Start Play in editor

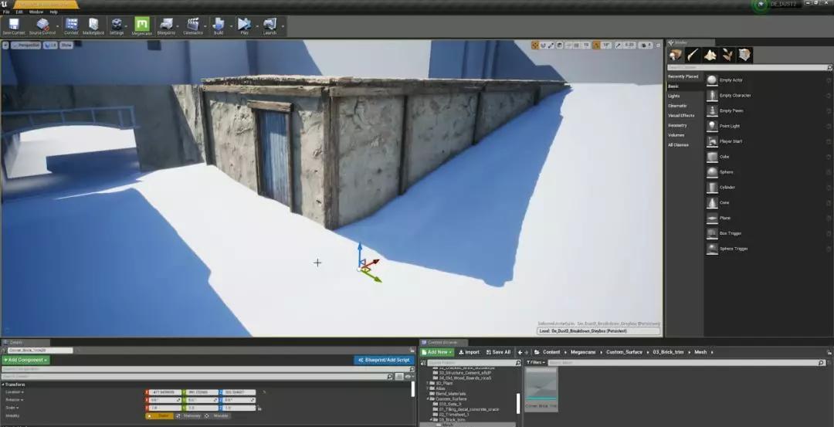tap(244, 26)
